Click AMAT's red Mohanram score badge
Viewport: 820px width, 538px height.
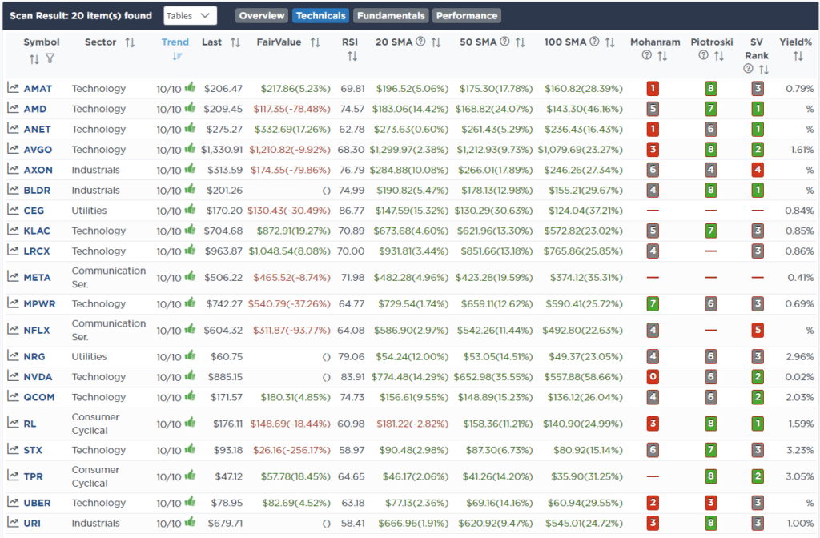coord(652,88)
